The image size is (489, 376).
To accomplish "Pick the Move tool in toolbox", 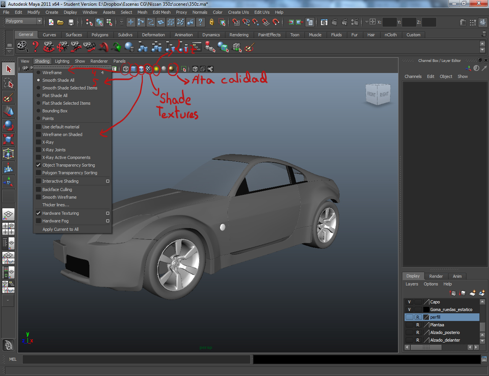I will (x=8, y=111).
